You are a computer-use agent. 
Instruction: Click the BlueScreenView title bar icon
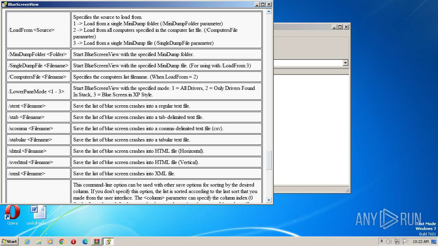click(4, 4)
